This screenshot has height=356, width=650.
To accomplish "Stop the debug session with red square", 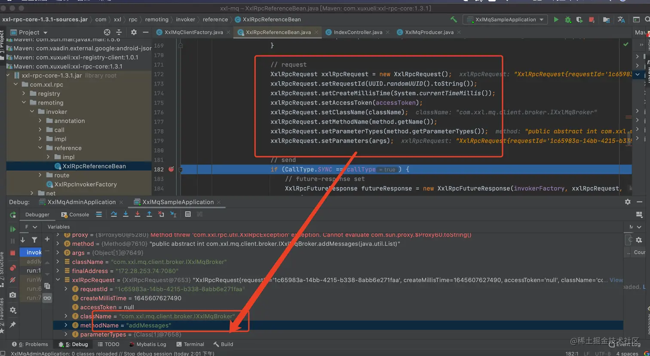I will click(x=13, y=253).
